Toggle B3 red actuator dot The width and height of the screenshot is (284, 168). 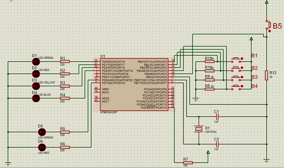pos(242,77)
